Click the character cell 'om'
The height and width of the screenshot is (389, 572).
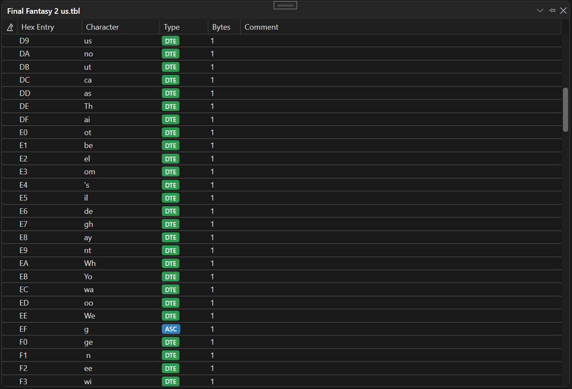pyautogui.click(x=90, y=172)
